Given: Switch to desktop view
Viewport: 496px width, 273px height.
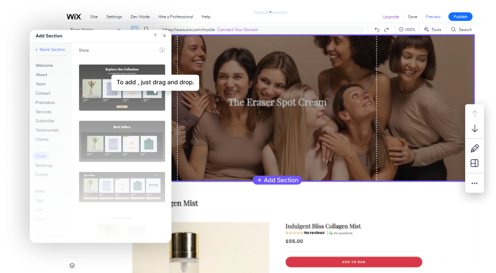Looking at the screenshot, I should 135,29.
